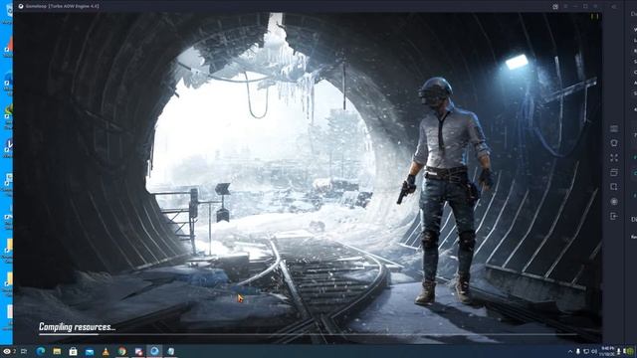Open Mail app from the taskbar
The width and height of the screenshot is (637, 358).
(90, 351)
